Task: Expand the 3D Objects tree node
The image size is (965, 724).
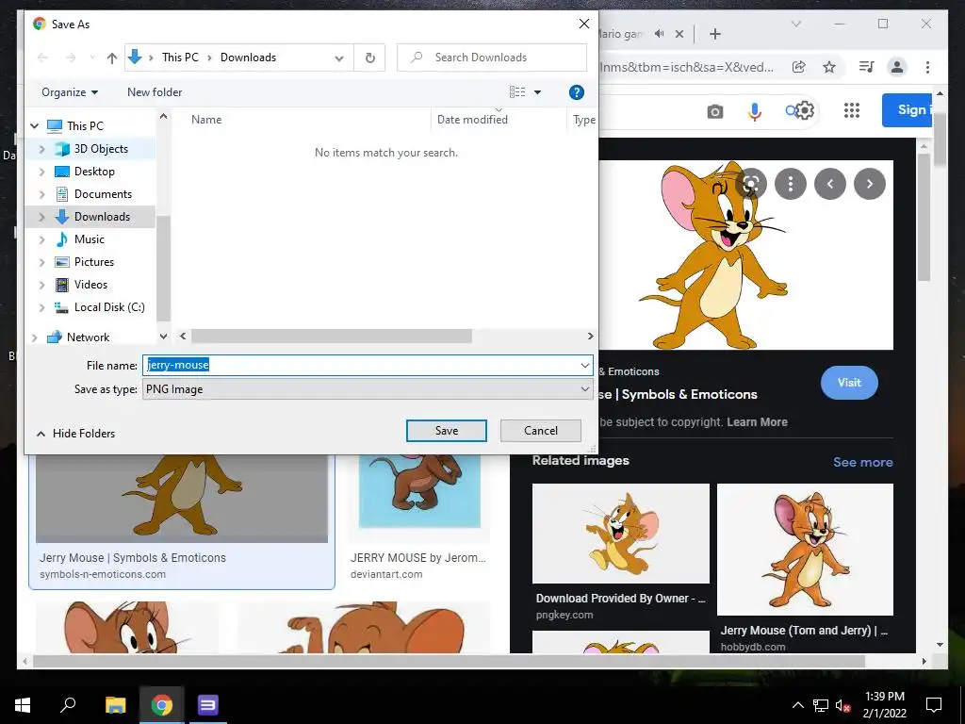Action: tap(41, 149)
